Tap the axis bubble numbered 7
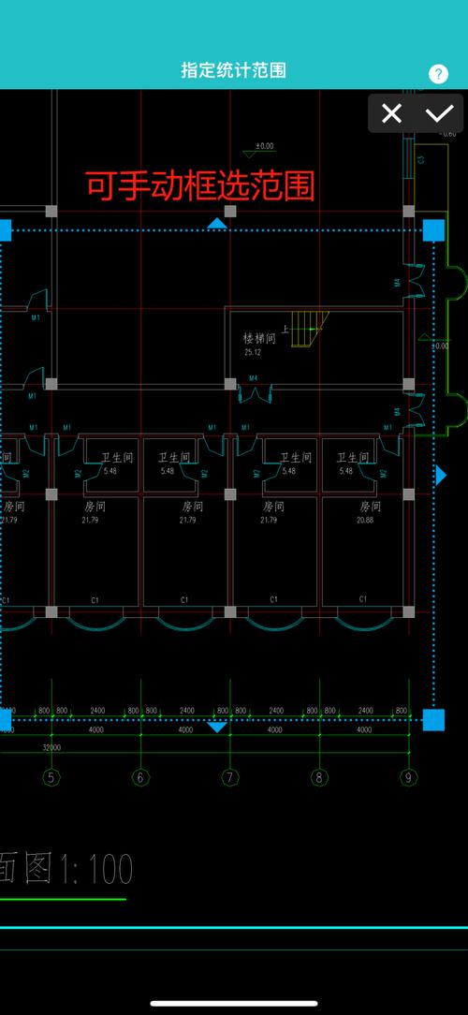Image resolution: width=468 pixels, height=1015 pixels. click(x=229, y=777)
